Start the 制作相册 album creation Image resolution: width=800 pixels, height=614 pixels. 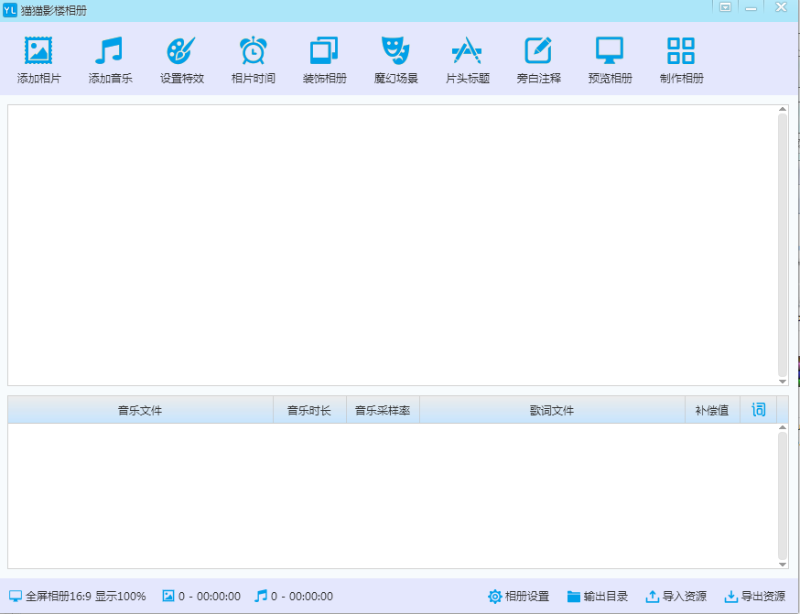(680, 59)
